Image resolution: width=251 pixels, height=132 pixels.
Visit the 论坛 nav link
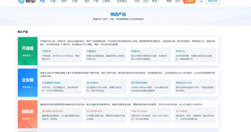[146, 1]
